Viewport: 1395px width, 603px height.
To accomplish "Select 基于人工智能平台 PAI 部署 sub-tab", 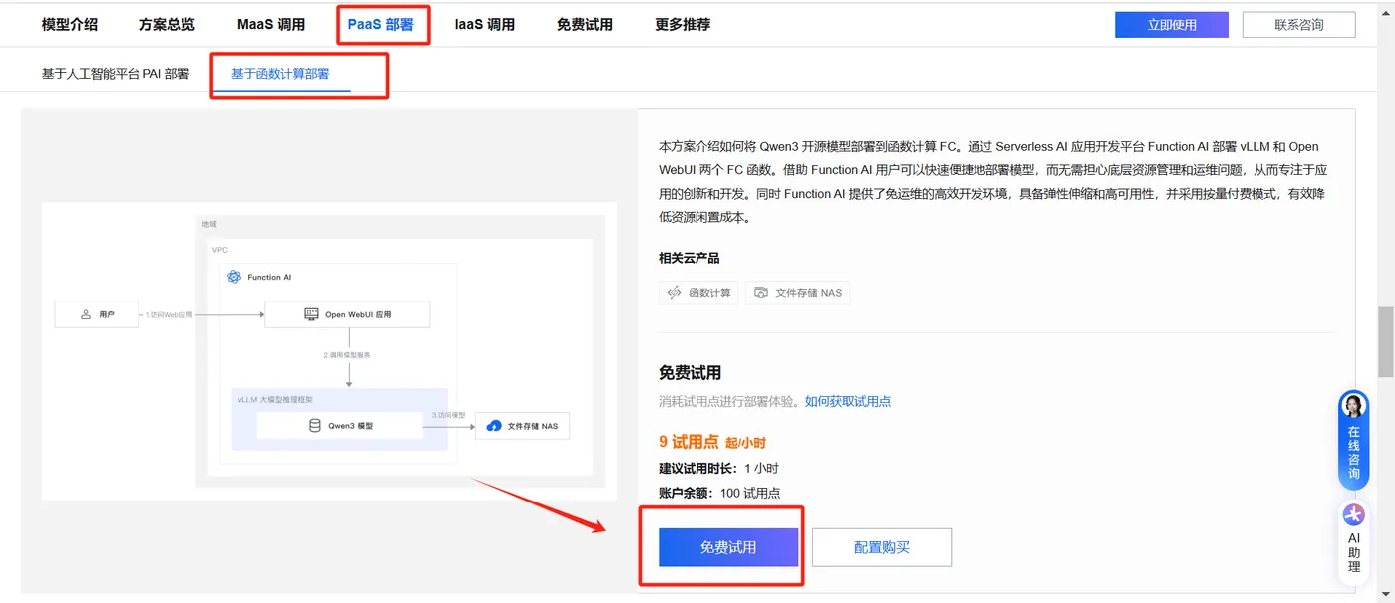I will [116, 74].
